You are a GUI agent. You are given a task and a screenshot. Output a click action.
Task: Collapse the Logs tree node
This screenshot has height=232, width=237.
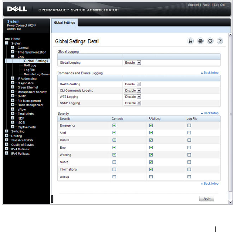pyautogui.click(x=13, y=56)
